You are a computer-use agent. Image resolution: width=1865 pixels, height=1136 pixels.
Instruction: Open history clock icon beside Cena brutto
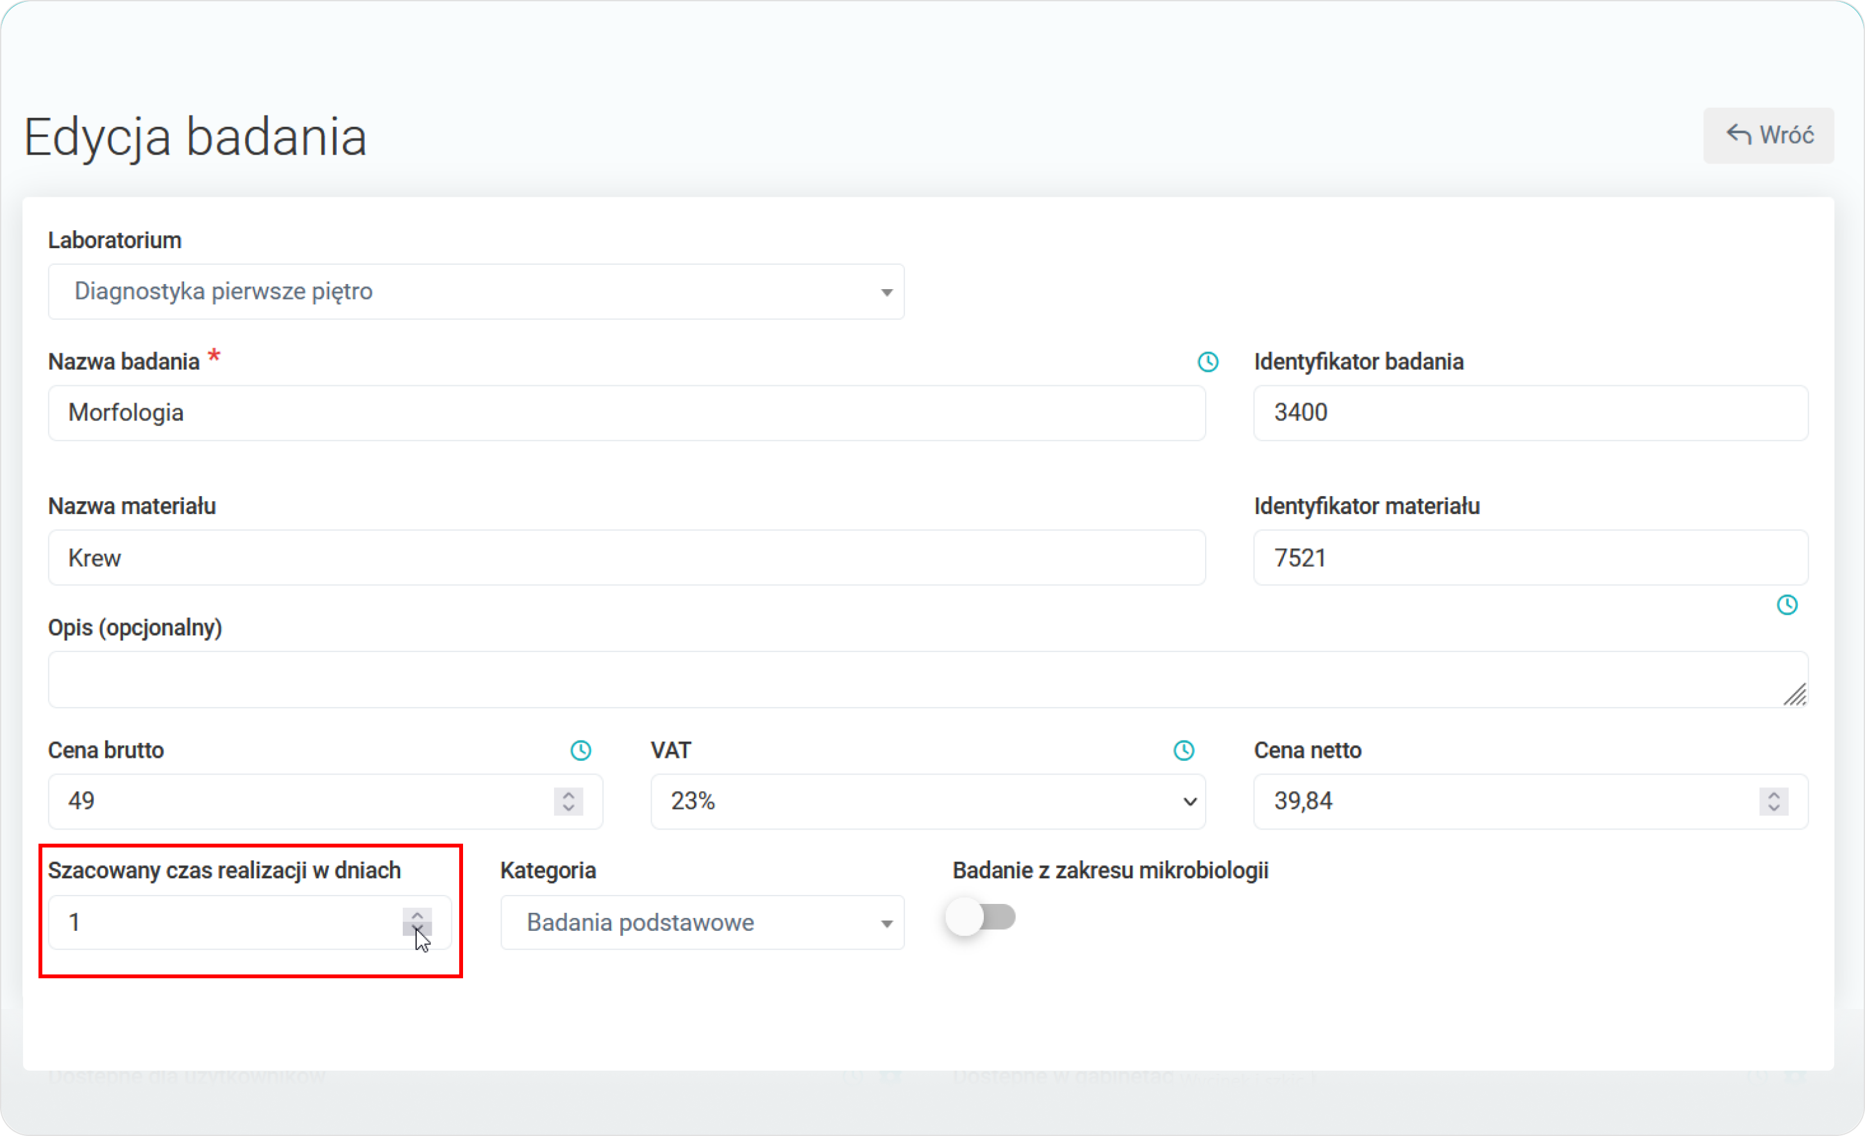580,750
